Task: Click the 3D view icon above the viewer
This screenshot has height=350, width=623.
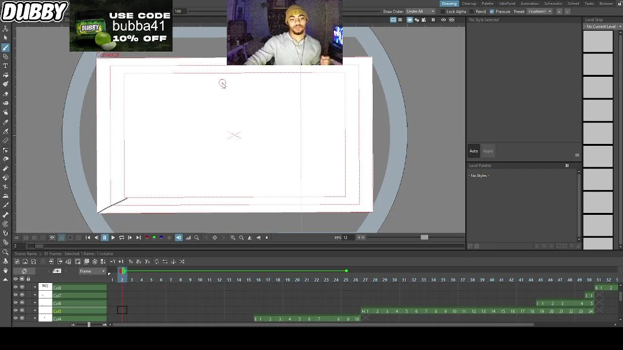Action: (417, 20)
